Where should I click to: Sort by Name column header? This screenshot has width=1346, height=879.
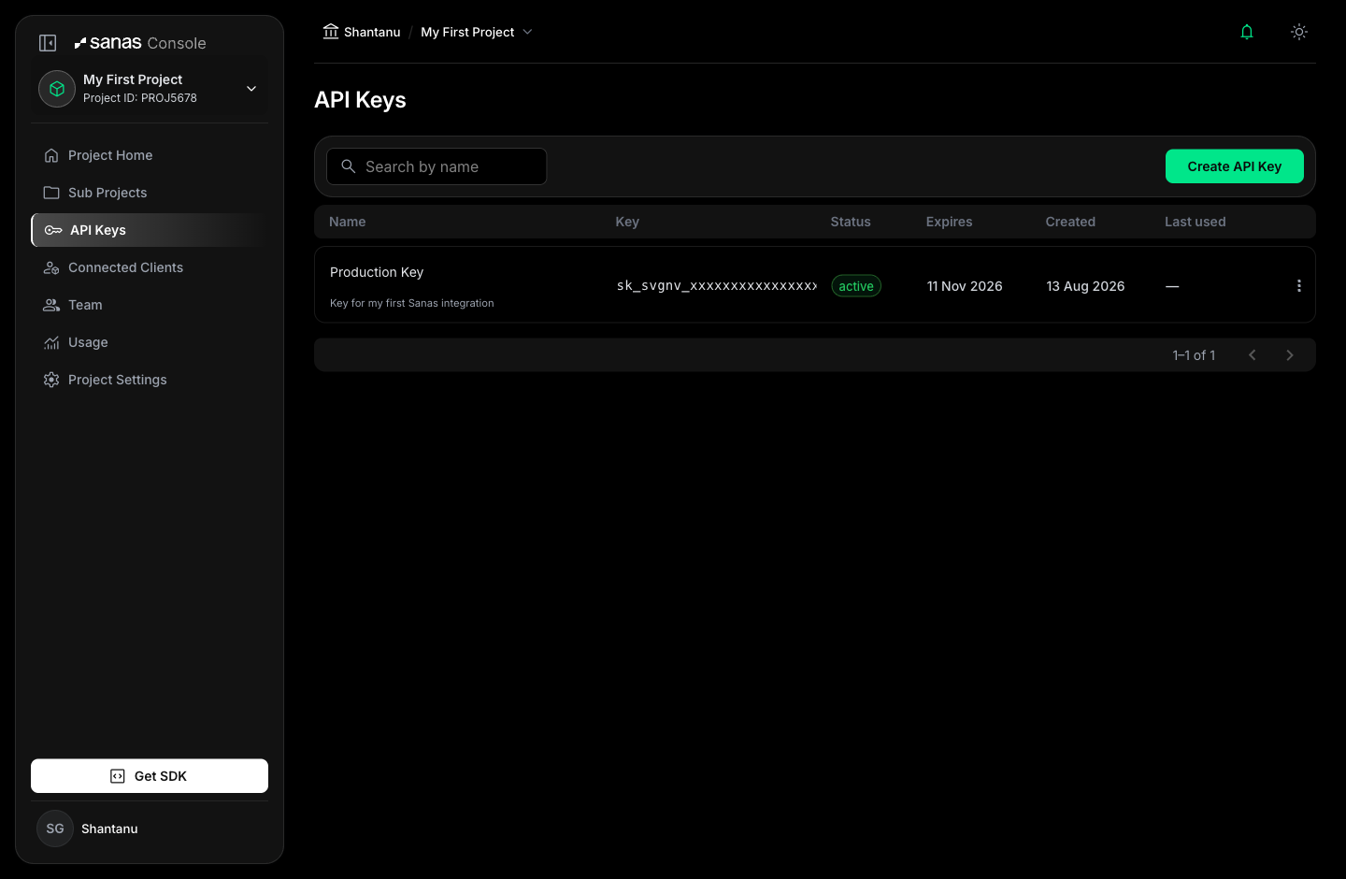point(348,222)
